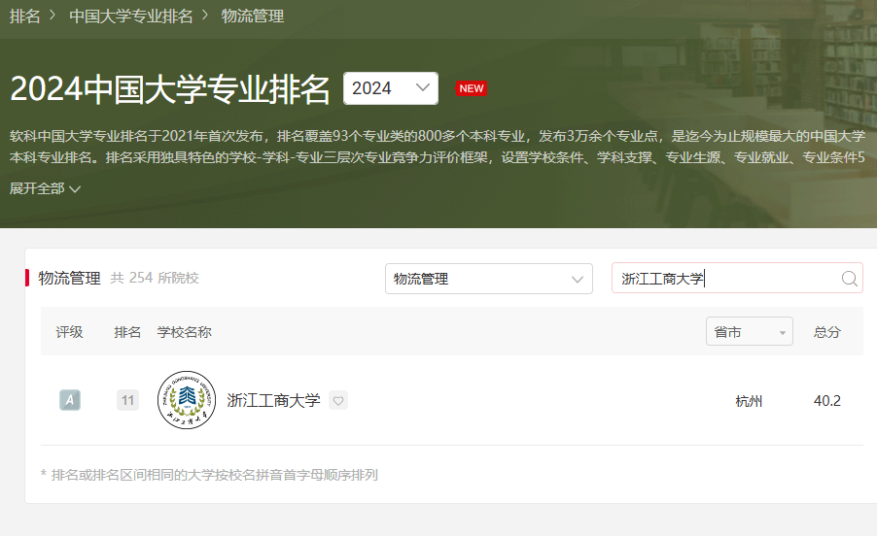Image resolution: width=877 pixels, height=536 pixels.
Task: Open the 2024 year dropdown
Action: 390,88
